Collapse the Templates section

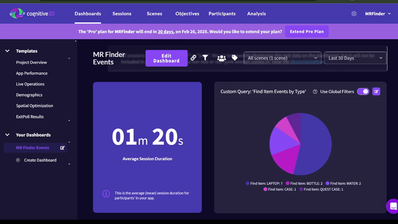point(7,51)
